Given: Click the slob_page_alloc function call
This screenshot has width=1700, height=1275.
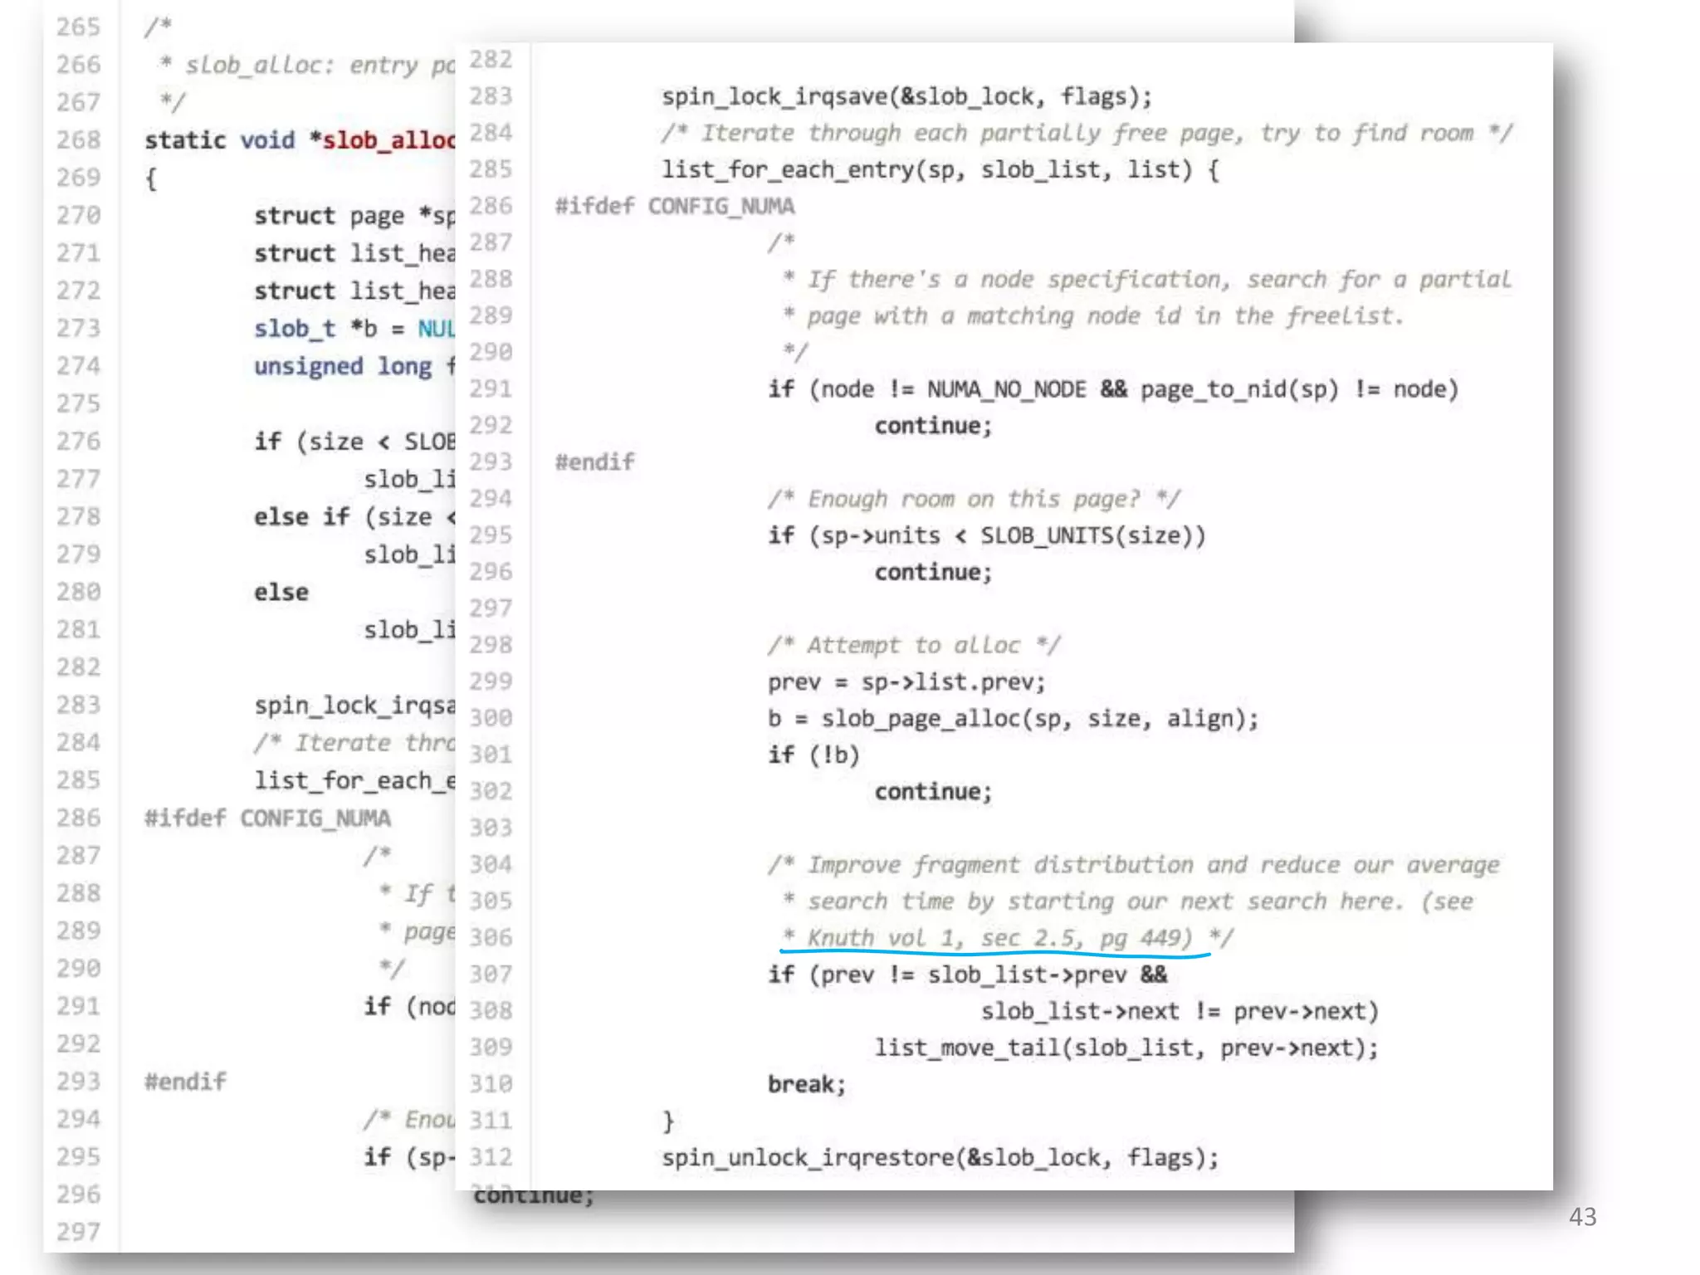Looking at the screenshot, I should click(x=920, y=718).
